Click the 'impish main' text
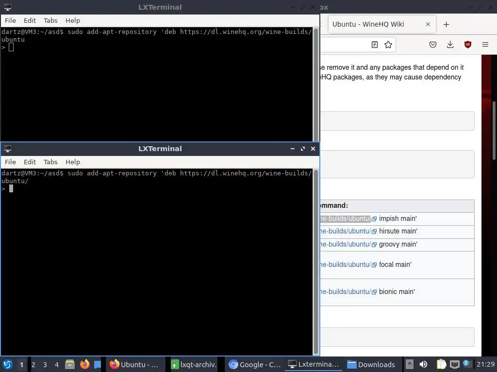 (398, 218)
